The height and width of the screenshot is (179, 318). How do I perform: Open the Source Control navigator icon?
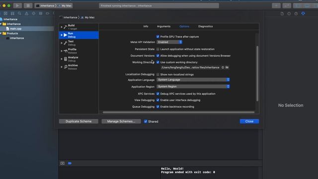coord(5,13)
